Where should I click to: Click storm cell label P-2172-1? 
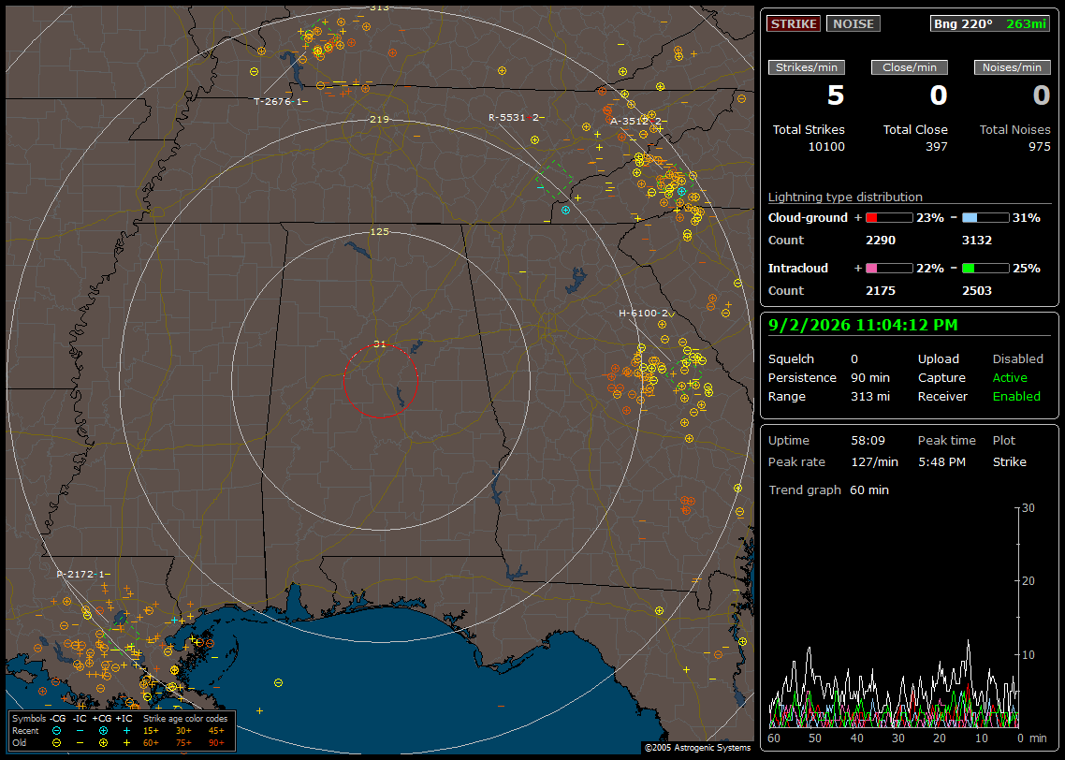pos(82,574)
